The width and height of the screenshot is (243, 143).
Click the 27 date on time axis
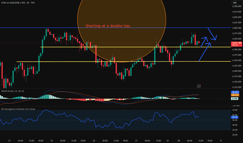137,141
